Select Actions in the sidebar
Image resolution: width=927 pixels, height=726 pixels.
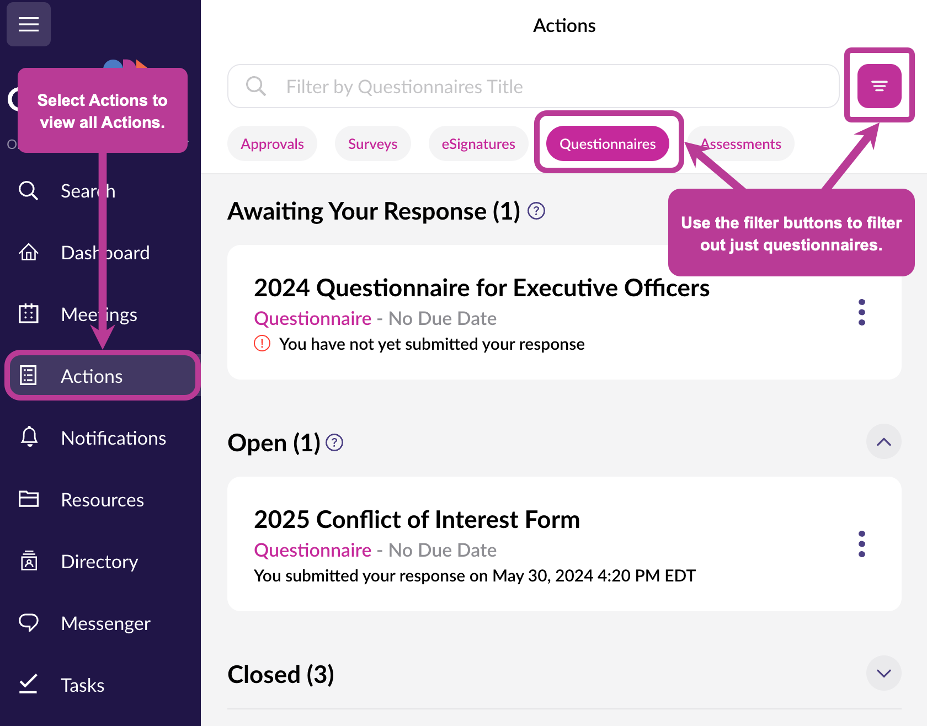point(102,376)
